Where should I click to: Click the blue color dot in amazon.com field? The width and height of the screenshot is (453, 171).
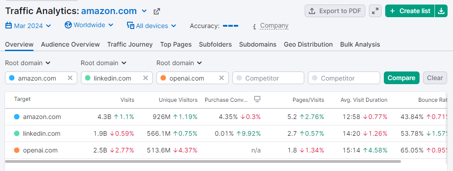(12, 78)
